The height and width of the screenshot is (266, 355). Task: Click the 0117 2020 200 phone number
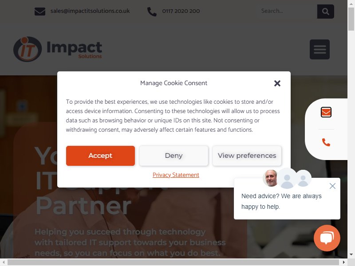pos(181,11)
